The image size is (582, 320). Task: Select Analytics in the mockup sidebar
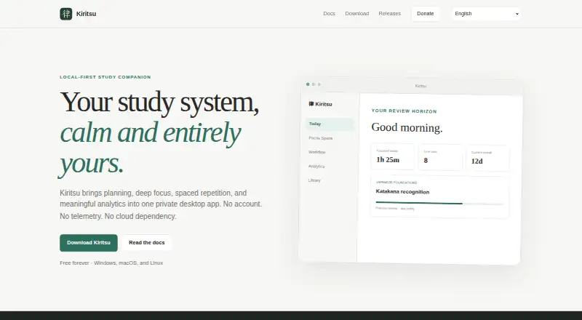pyautogui.click(x=316, y=167)
